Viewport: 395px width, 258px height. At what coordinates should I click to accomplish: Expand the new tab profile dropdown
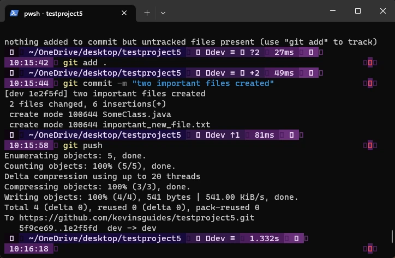[x=163, y=13]
